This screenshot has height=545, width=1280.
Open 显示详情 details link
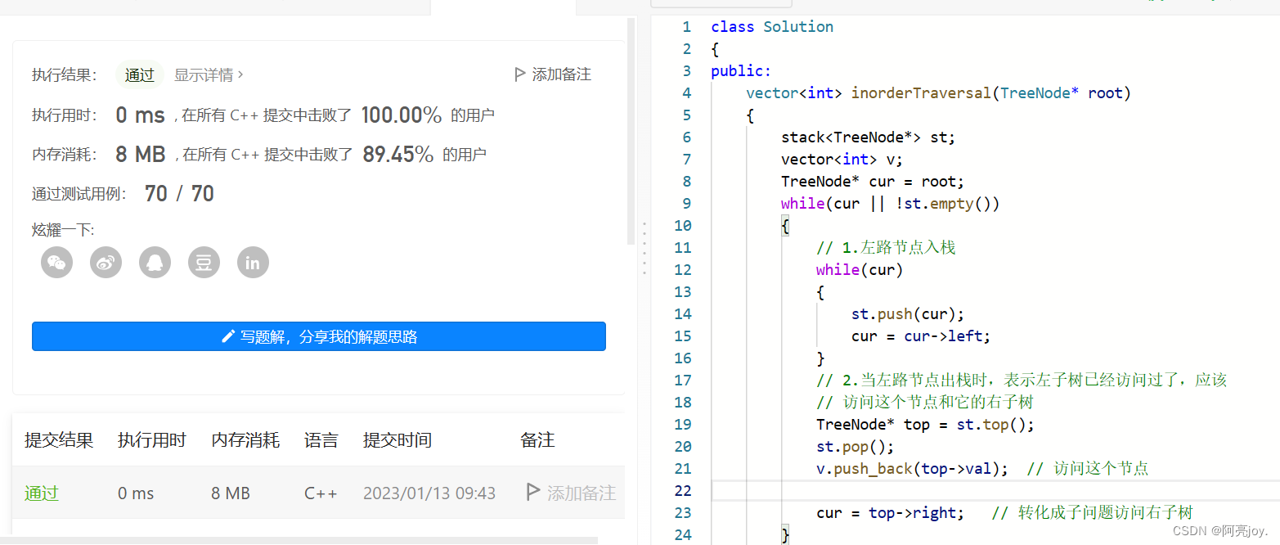tap(209, 74)
